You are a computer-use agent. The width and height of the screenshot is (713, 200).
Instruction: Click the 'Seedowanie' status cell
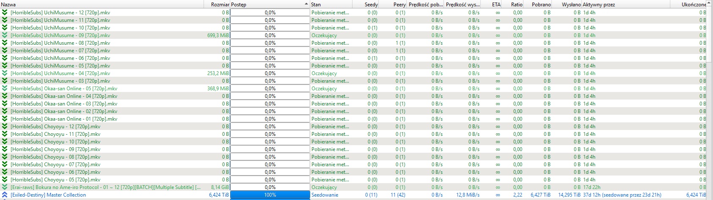pyautogui.click(x=325, y=195)
